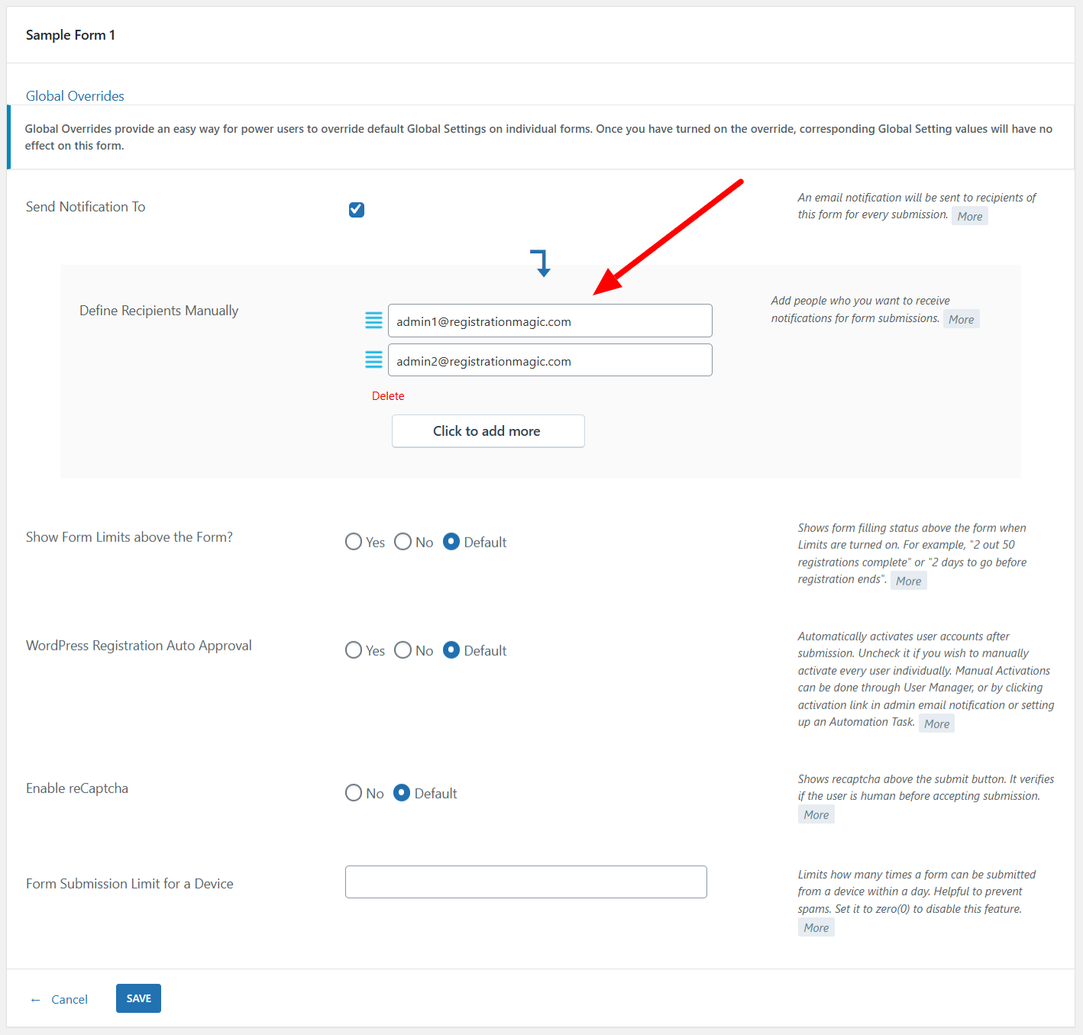The image size is (1083, 1035).
Task: Choose Default for Show Form Limits
Action: (451, 542)
